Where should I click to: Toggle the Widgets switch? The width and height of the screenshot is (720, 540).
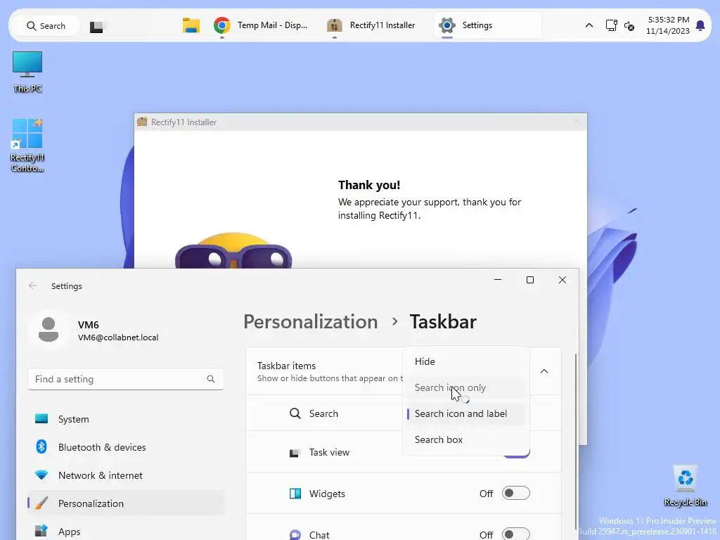515,493
